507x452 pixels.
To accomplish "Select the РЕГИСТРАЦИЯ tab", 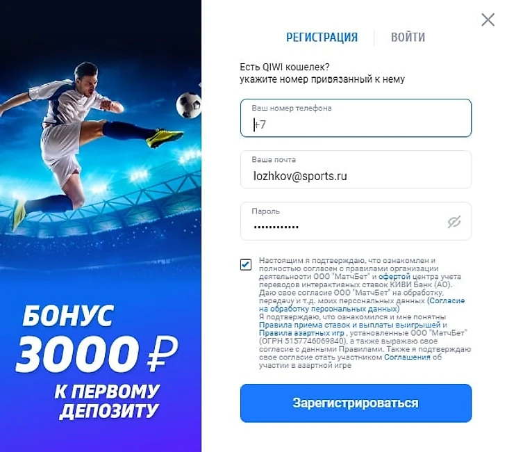I will pyautogui.click(x=322, y=38).
